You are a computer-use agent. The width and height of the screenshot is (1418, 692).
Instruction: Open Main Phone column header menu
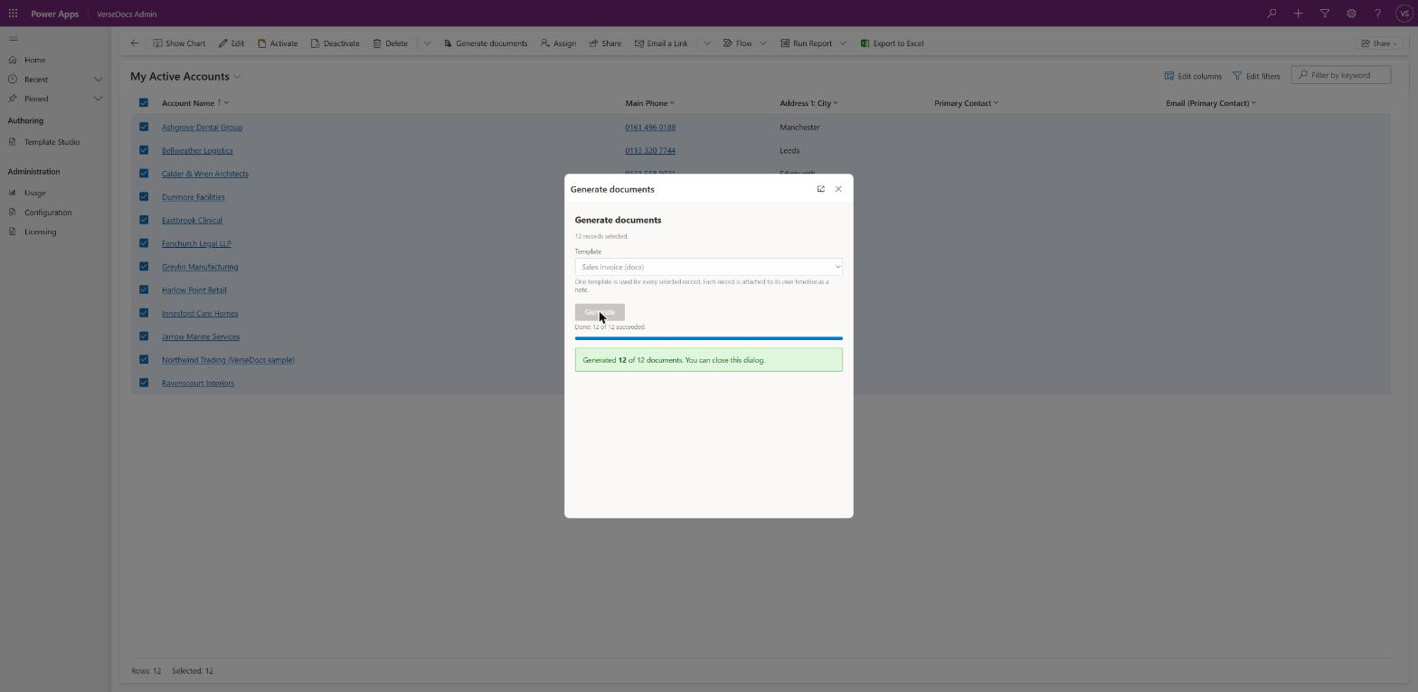click(650, 103)
